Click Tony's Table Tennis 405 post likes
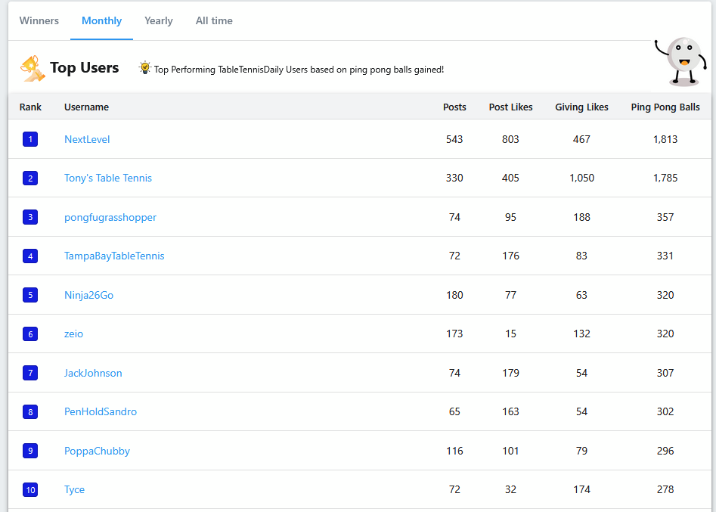This screenshot has height=512, width=716. pyautogui.click(x=510, y=178)
